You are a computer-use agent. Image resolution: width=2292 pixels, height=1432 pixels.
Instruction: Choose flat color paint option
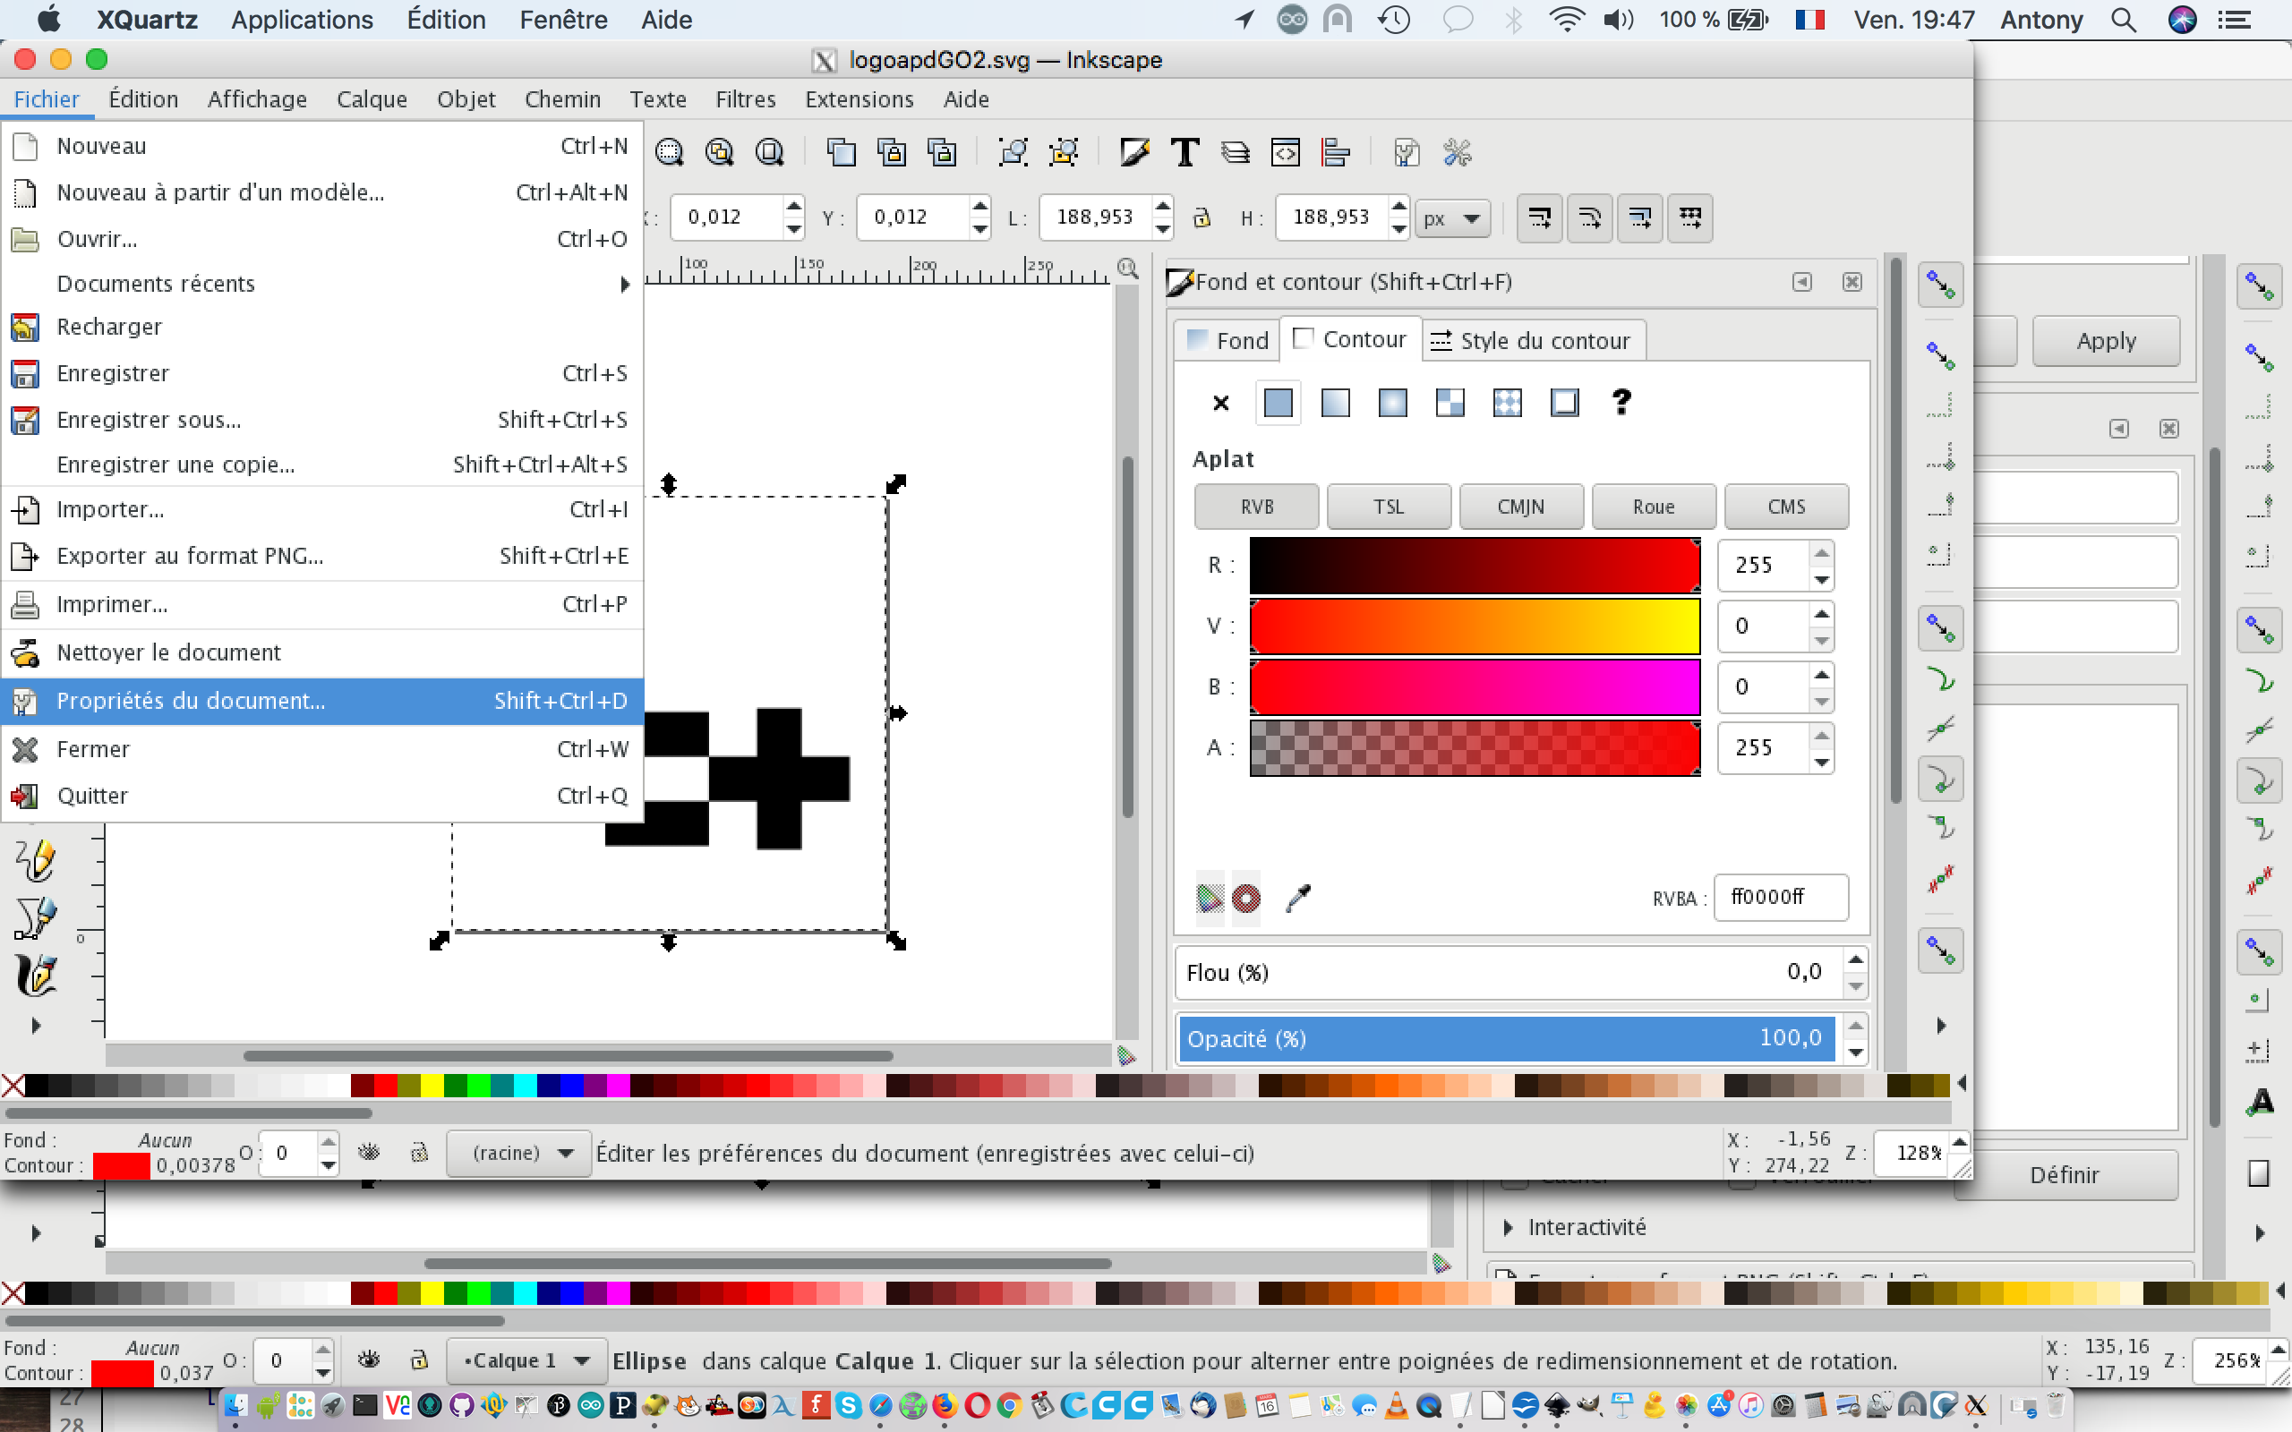(1278, 404)
